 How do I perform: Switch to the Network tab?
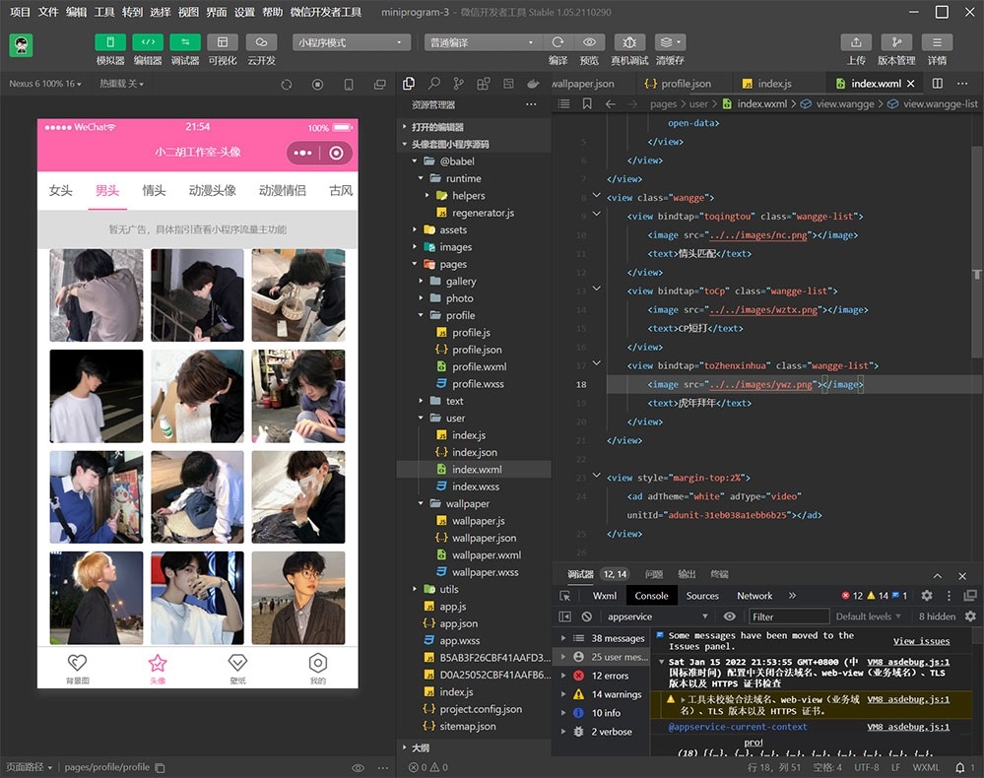[754, 596]
